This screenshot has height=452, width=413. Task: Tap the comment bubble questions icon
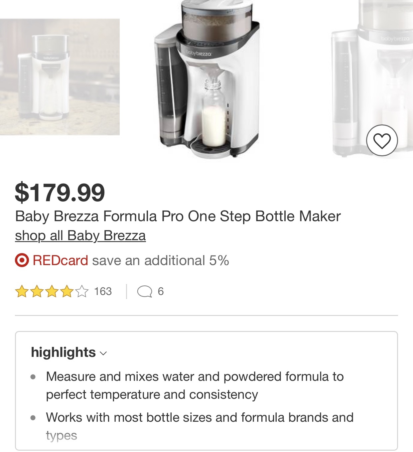144,292
